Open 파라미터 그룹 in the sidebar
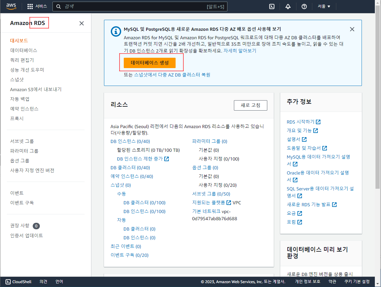This screenshot has height=287, width=381. tap(24, 151)
